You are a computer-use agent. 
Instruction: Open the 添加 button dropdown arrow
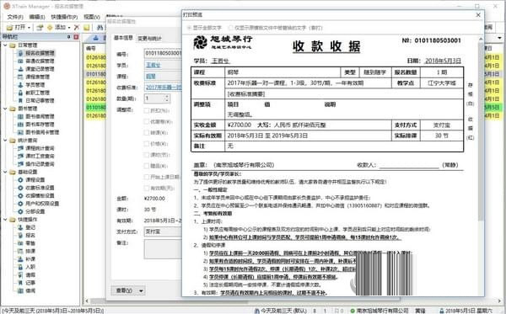coord(69,28)
